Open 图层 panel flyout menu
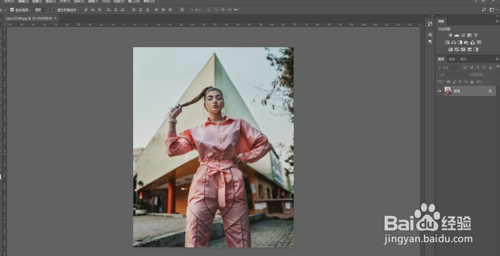Image resolution: width=500 pixels, height=256 pixels. tap(497, 59)
